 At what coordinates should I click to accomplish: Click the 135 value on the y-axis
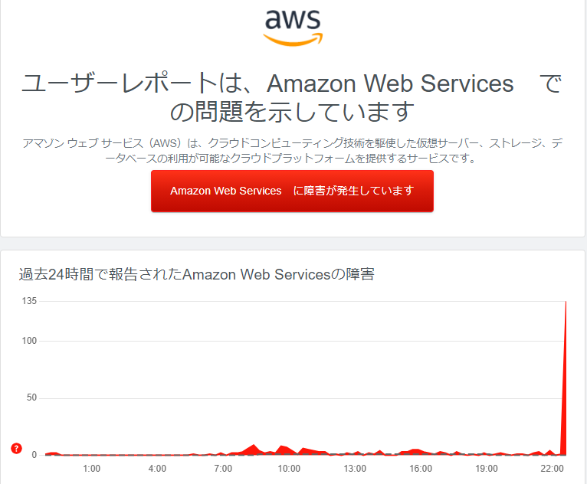coord(29,301)
